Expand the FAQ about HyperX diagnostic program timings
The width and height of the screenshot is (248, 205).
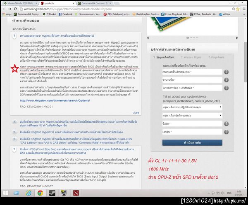[x=79, y=123]
